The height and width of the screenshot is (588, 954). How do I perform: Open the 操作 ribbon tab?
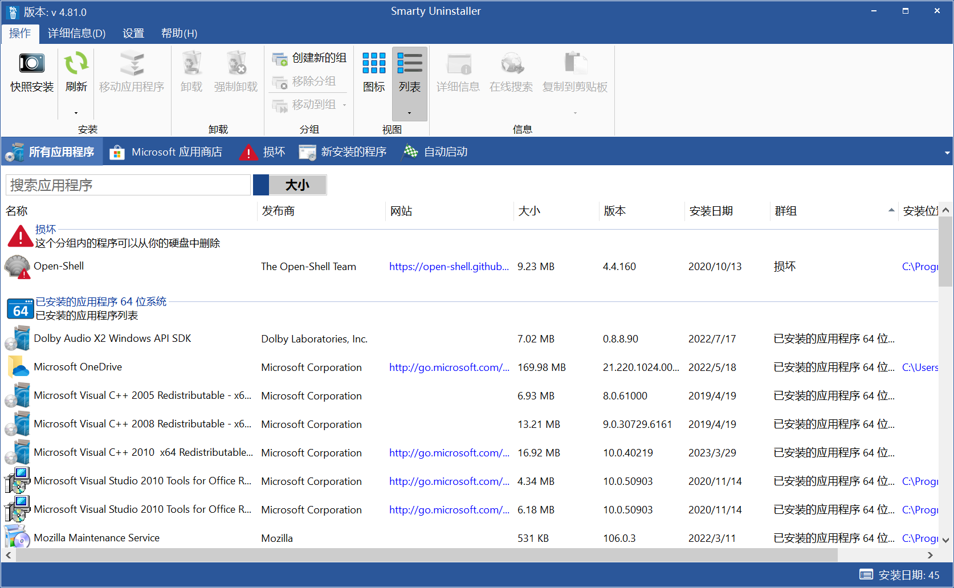pyautogui.click(x=20, y=33)
